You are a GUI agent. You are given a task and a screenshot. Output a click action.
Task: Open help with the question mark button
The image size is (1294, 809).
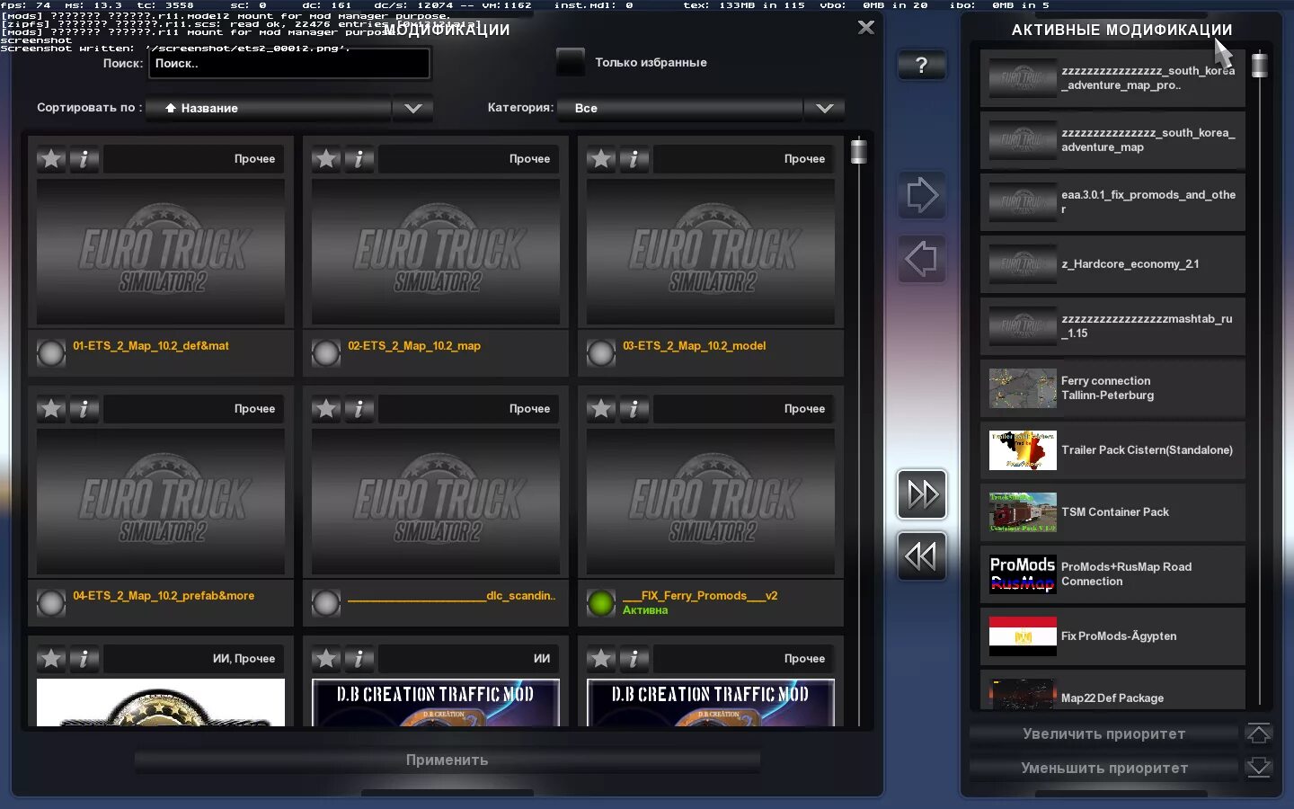click(x=922, y=65)
